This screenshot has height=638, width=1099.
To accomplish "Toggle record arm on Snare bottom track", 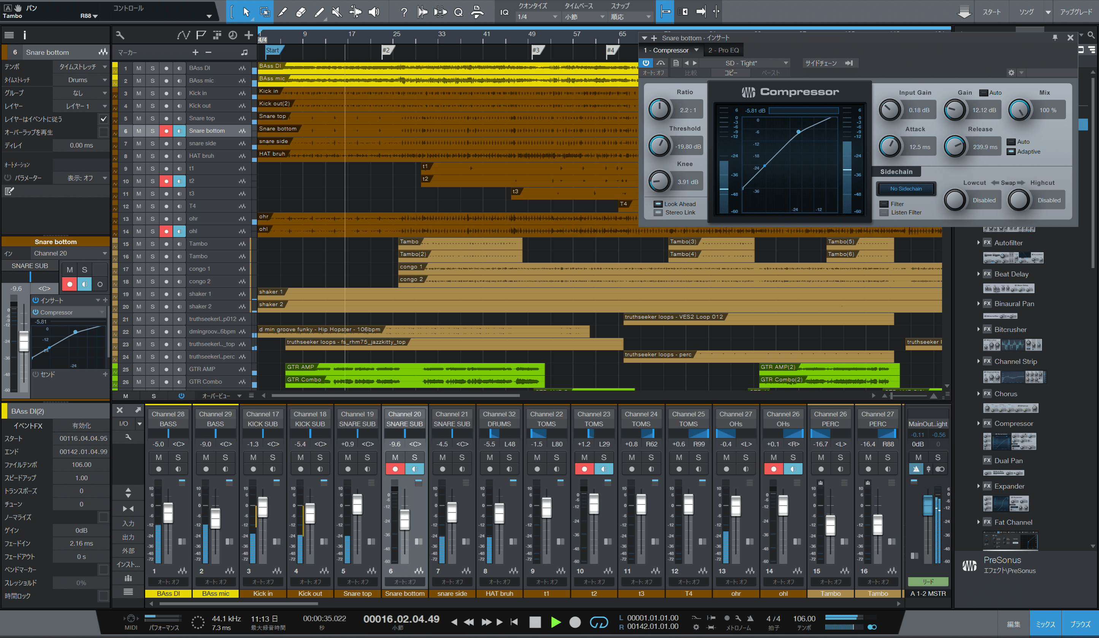I will [x=166, y=131].
